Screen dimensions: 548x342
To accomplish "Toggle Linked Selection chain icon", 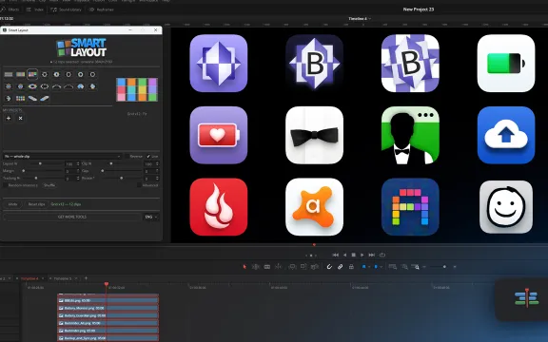I will click(340, 267).
